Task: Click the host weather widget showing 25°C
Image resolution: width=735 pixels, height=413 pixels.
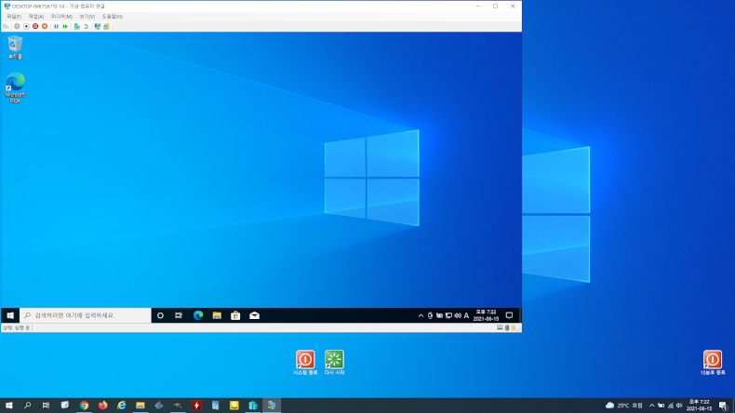Action: (x=624, y=406)
